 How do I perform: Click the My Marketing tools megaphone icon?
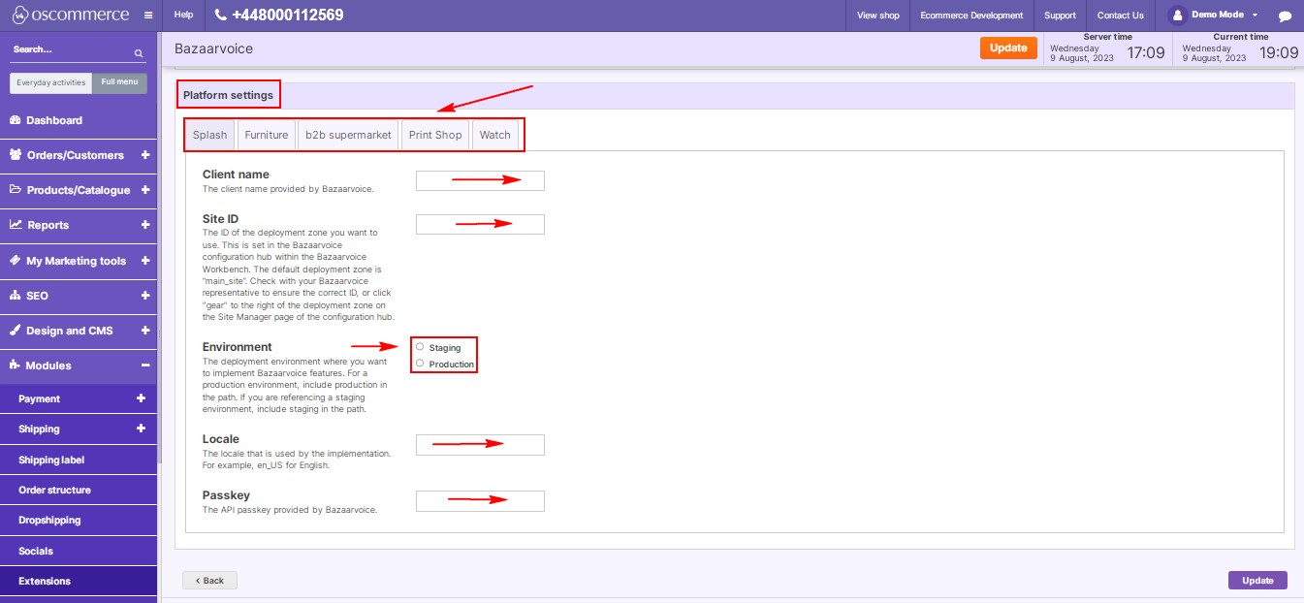[x=16, y=261]
